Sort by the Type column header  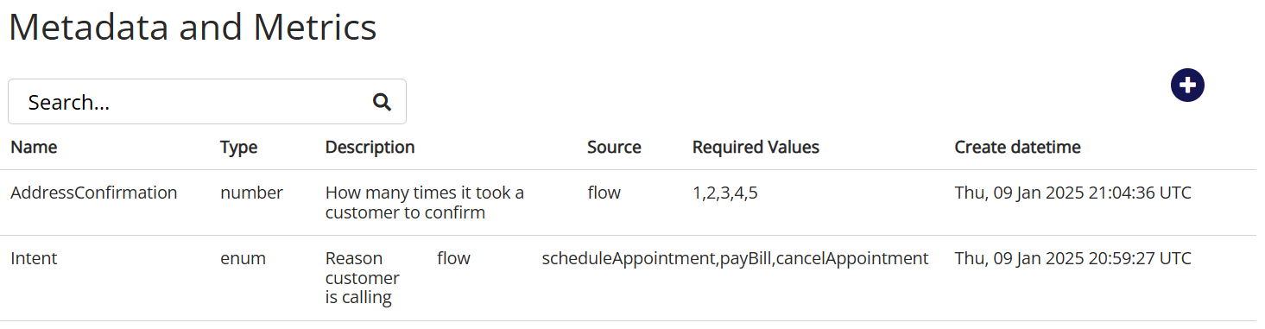239,147
